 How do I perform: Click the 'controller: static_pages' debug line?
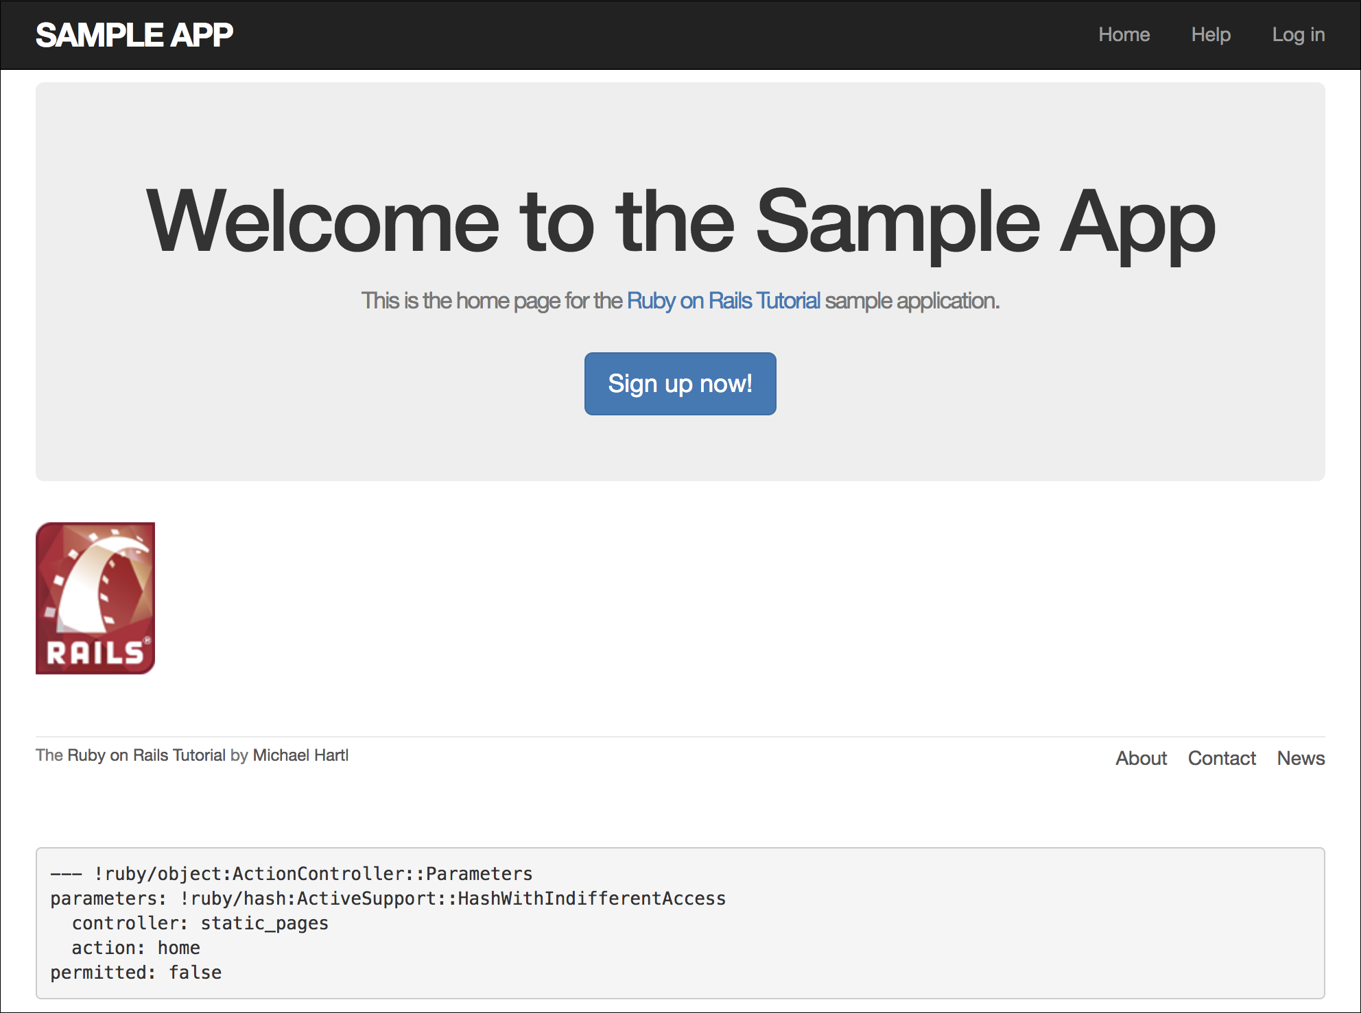200,923
